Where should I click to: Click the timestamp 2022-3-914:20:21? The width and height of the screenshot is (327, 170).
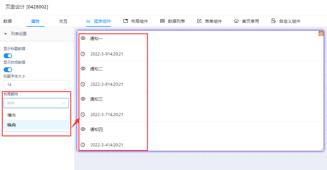coord(107,54)
